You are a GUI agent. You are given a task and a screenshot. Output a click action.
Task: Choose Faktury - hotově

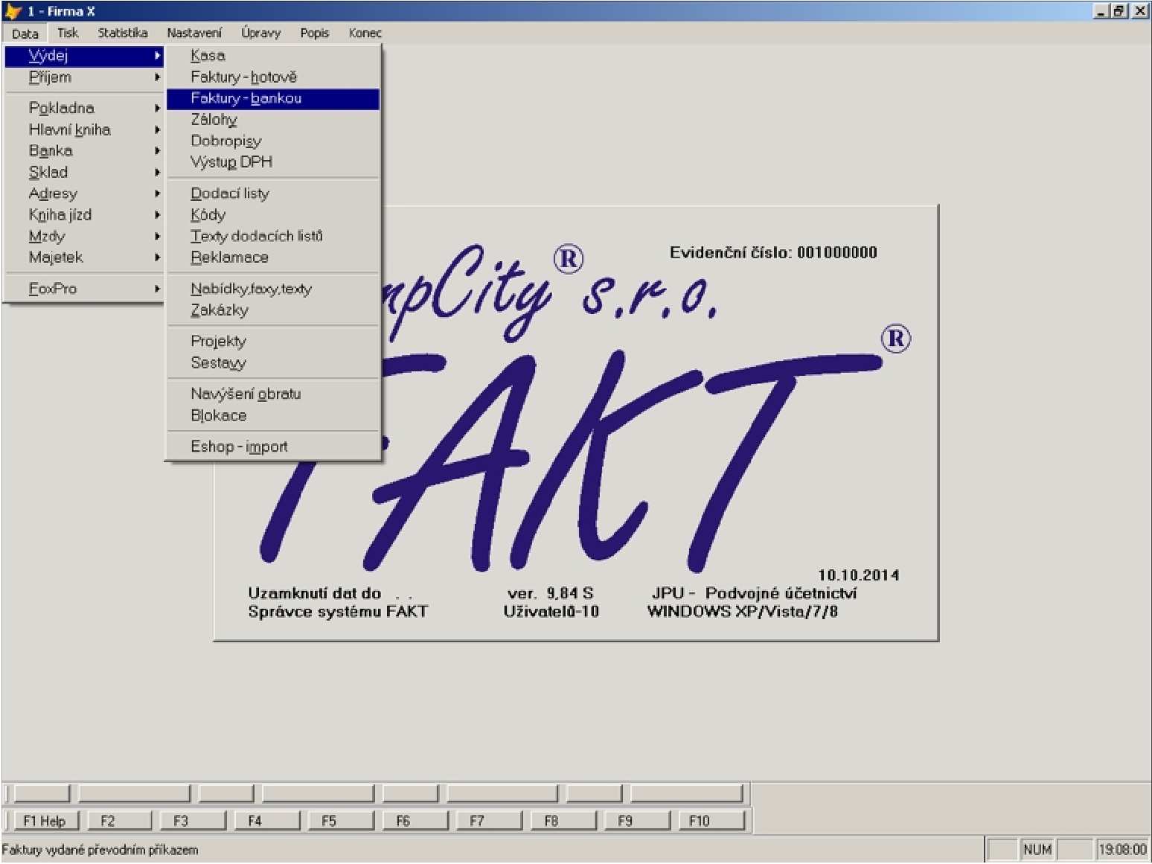[x=273, y=77]
